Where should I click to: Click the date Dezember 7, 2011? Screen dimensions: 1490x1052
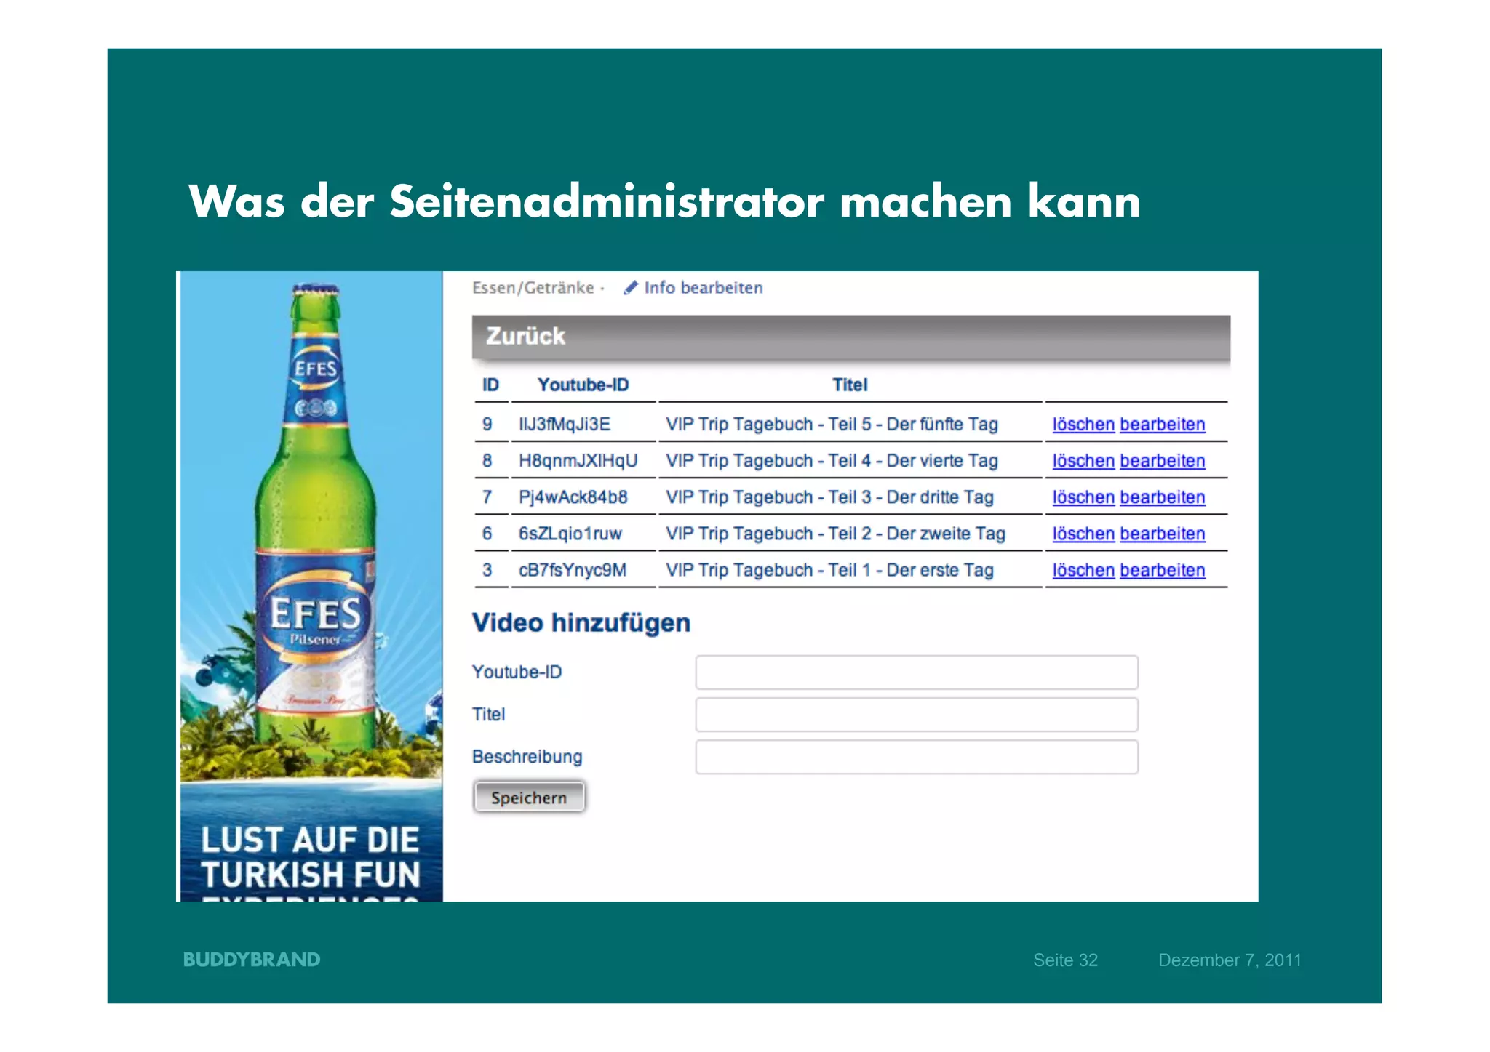pyautogui.click(x=1230, y=960)
